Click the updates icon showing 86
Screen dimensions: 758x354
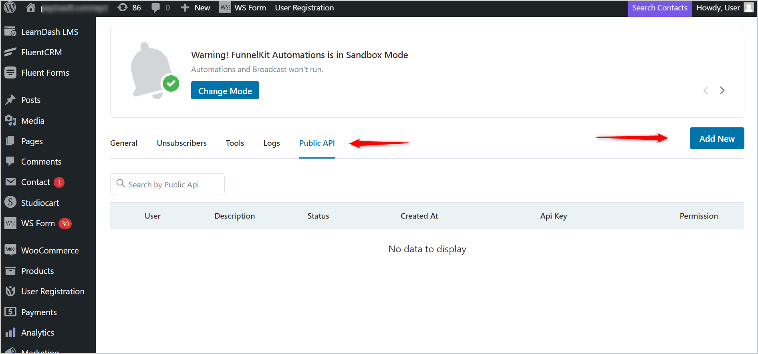tap(123, 8)
